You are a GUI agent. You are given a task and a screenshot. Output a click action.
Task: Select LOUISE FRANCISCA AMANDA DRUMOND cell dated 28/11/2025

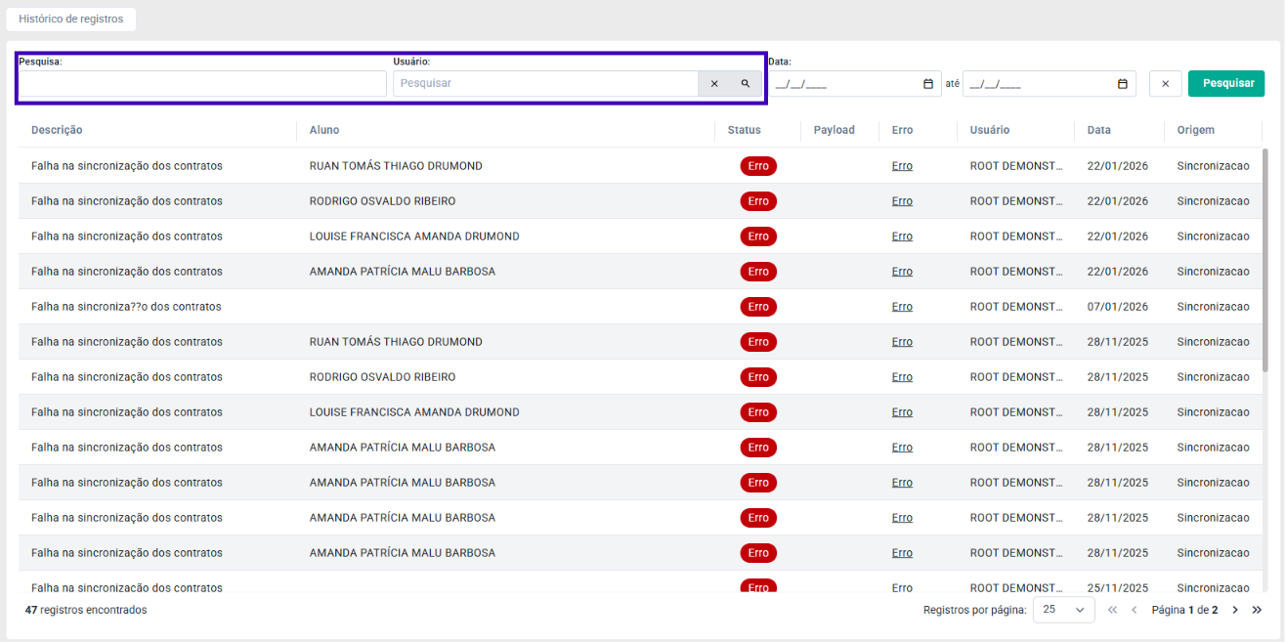[x=414, y=412]
